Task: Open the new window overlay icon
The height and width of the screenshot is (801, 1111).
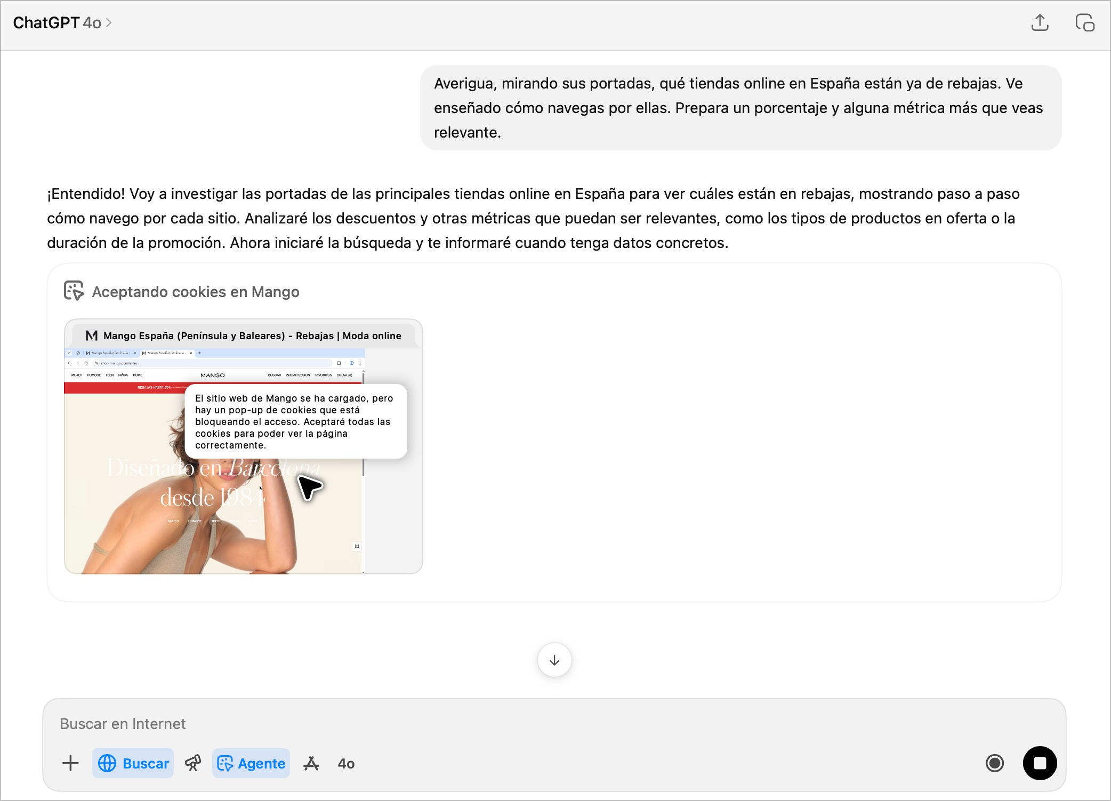Action: (1084, 23)
